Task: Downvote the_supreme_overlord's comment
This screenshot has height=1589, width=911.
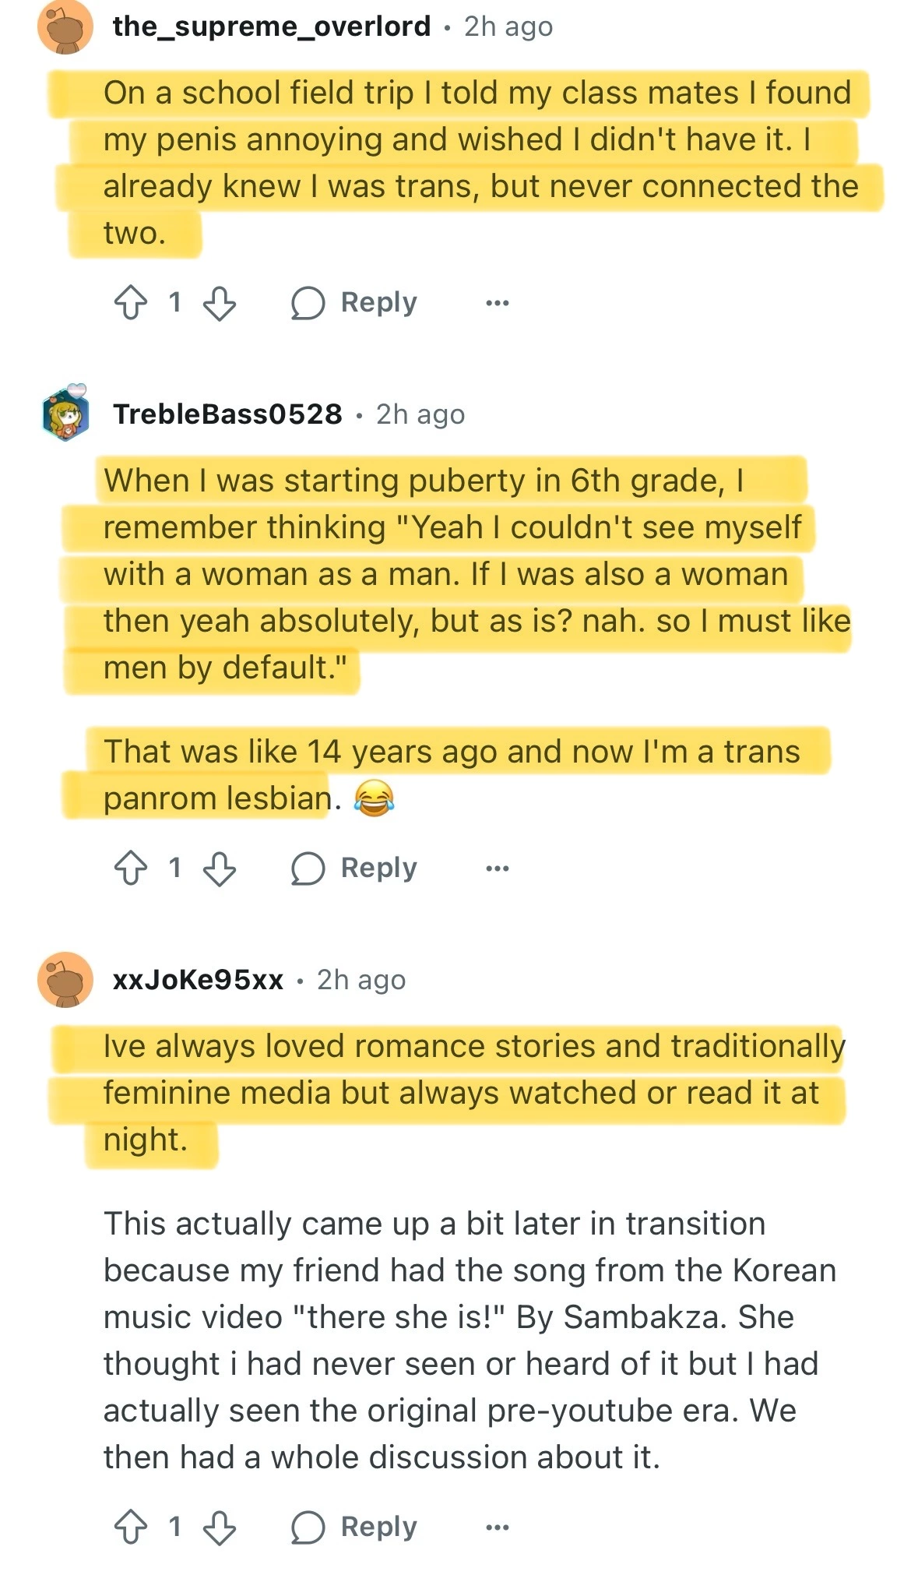Action: coord(220,303)
